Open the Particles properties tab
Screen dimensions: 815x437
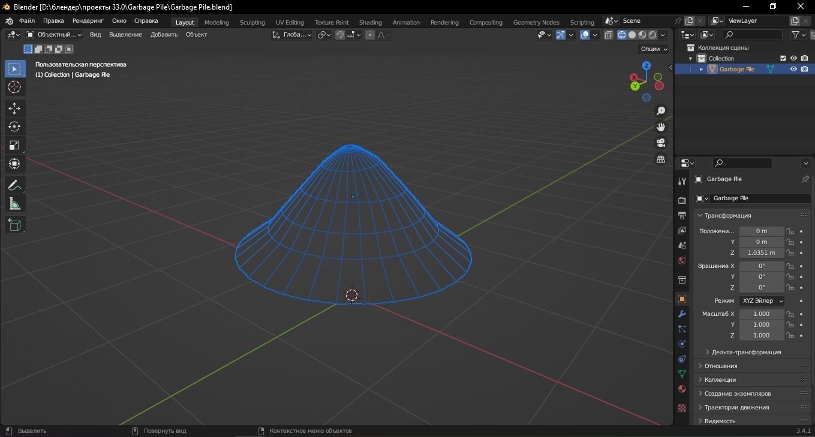click(682, 329)
